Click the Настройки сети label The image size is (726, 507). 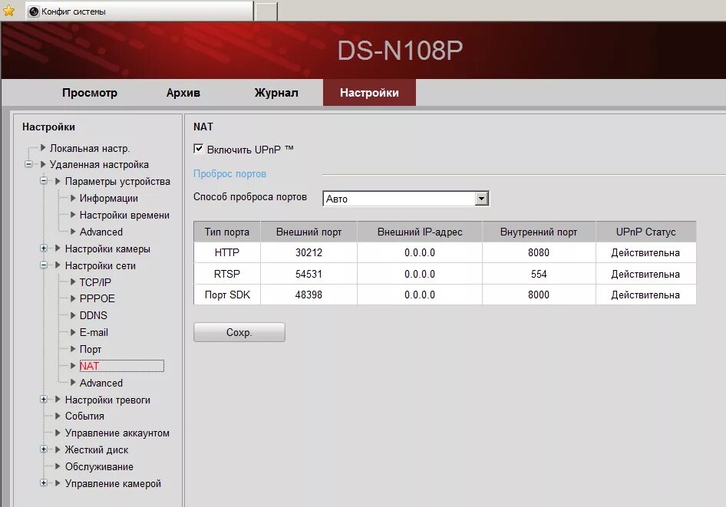(101, 265)
